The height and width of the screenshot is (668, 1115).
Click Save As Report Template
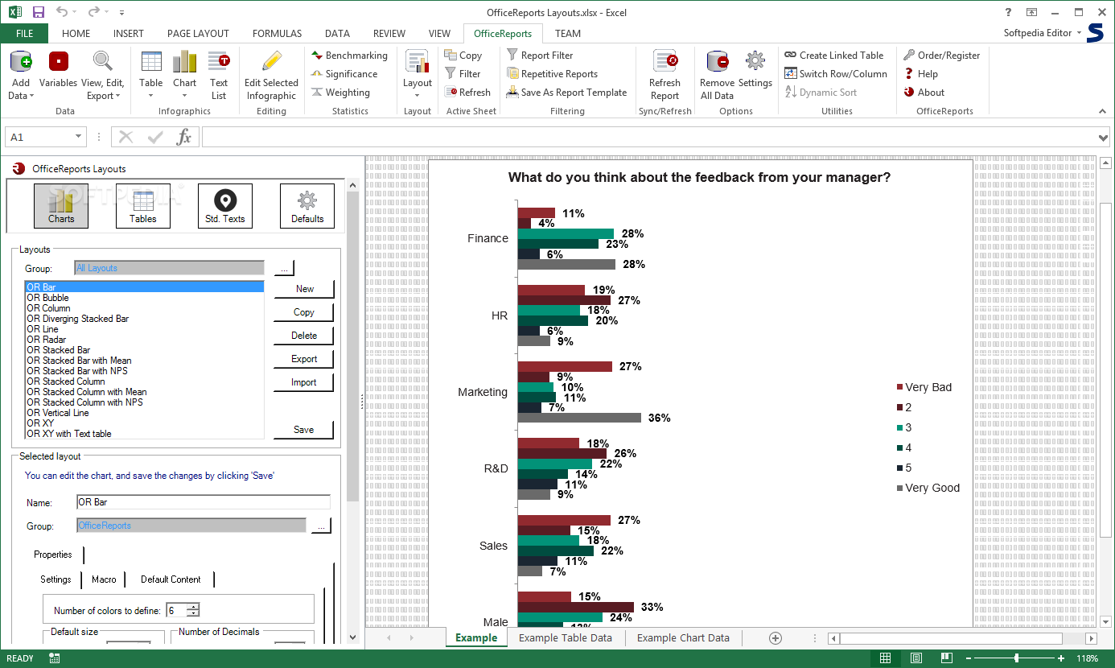point(566,93)
